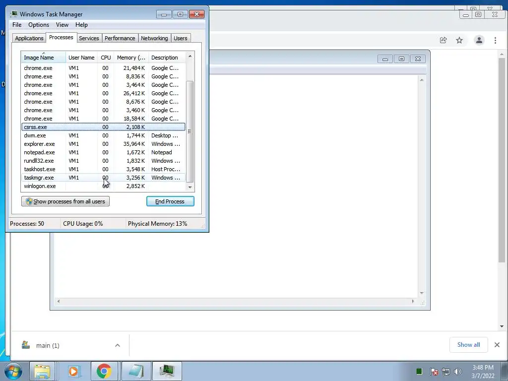Launch Windows Media Player from the taskbar

tap(73, 371)
